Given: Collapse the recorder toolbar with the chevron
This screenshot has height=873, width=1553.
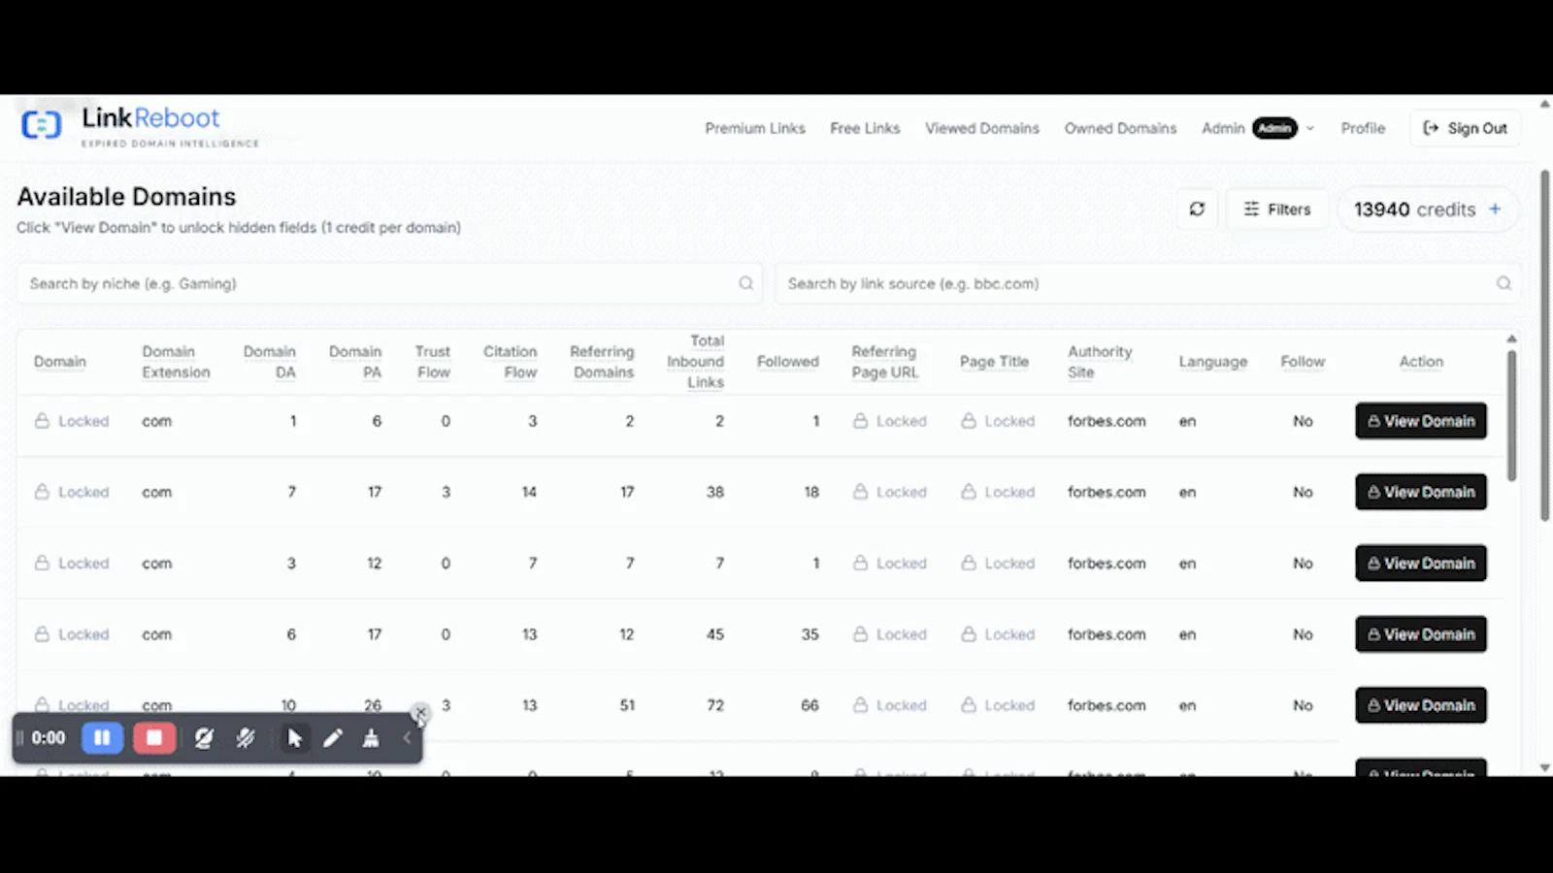Looking at the screenshot, I should [408, 738].
